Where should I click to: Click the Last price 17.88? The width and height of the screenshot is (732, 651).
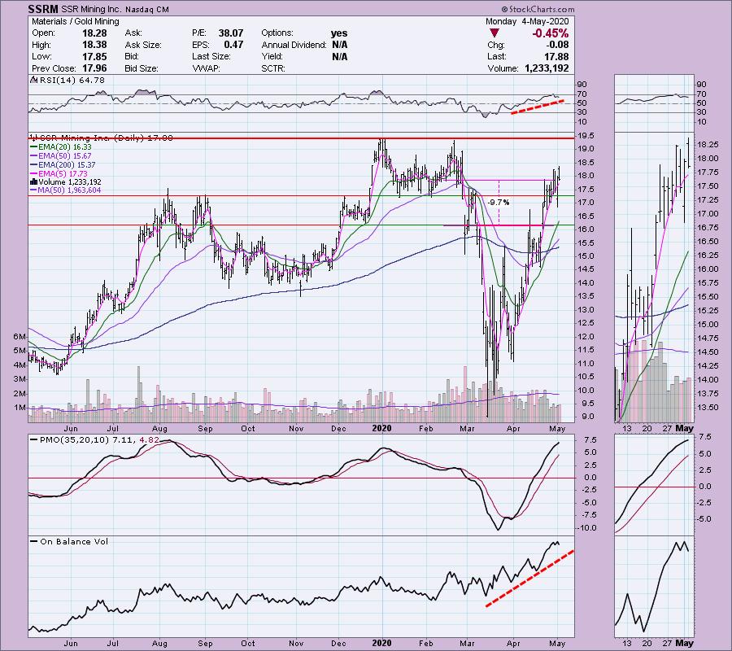pos(556,56)
